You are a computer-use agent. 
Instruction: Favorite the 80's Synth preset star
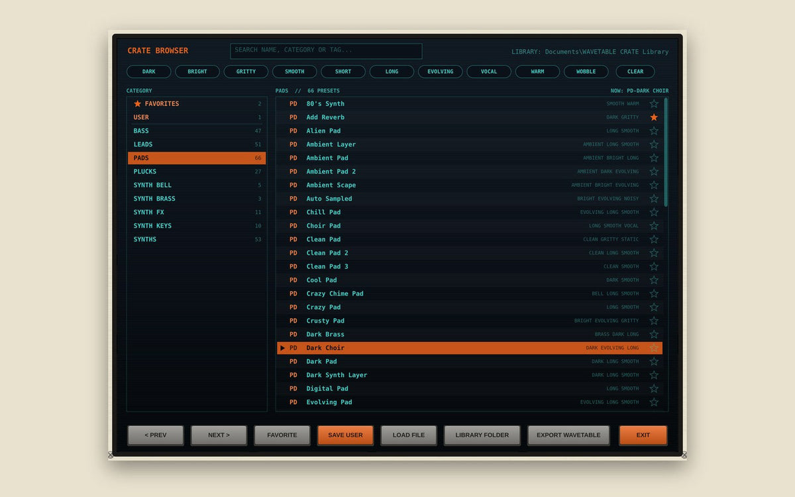[x=654, y=104]
